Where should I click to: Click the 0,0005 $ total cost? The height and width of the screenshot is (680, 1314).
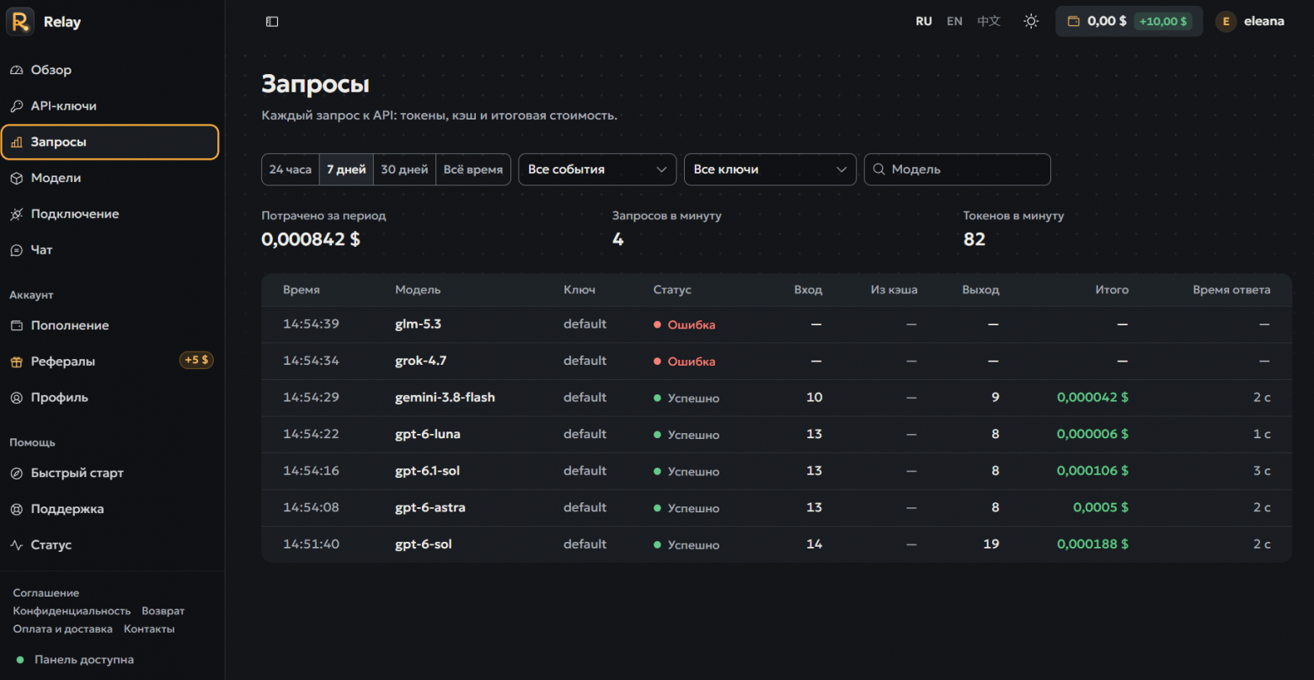tap(1101, 507)
